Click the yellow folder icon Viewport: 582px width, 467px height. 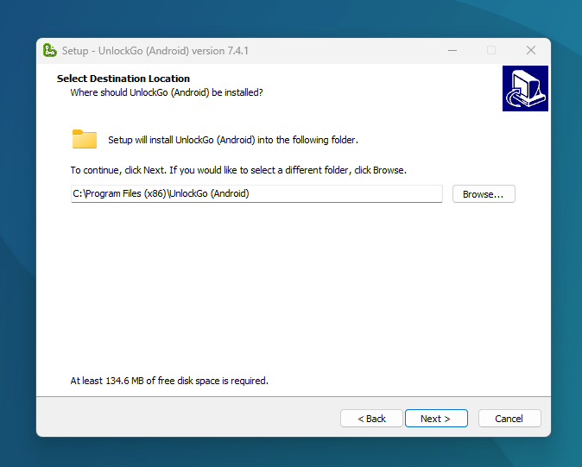click(85, 140)
